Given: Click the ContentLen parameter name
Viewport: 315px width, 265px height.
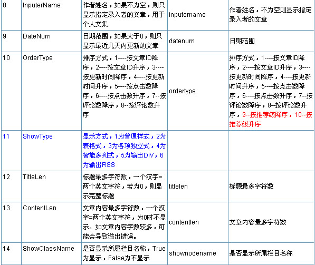Looking at the screenshot, I should coord(40,208).
